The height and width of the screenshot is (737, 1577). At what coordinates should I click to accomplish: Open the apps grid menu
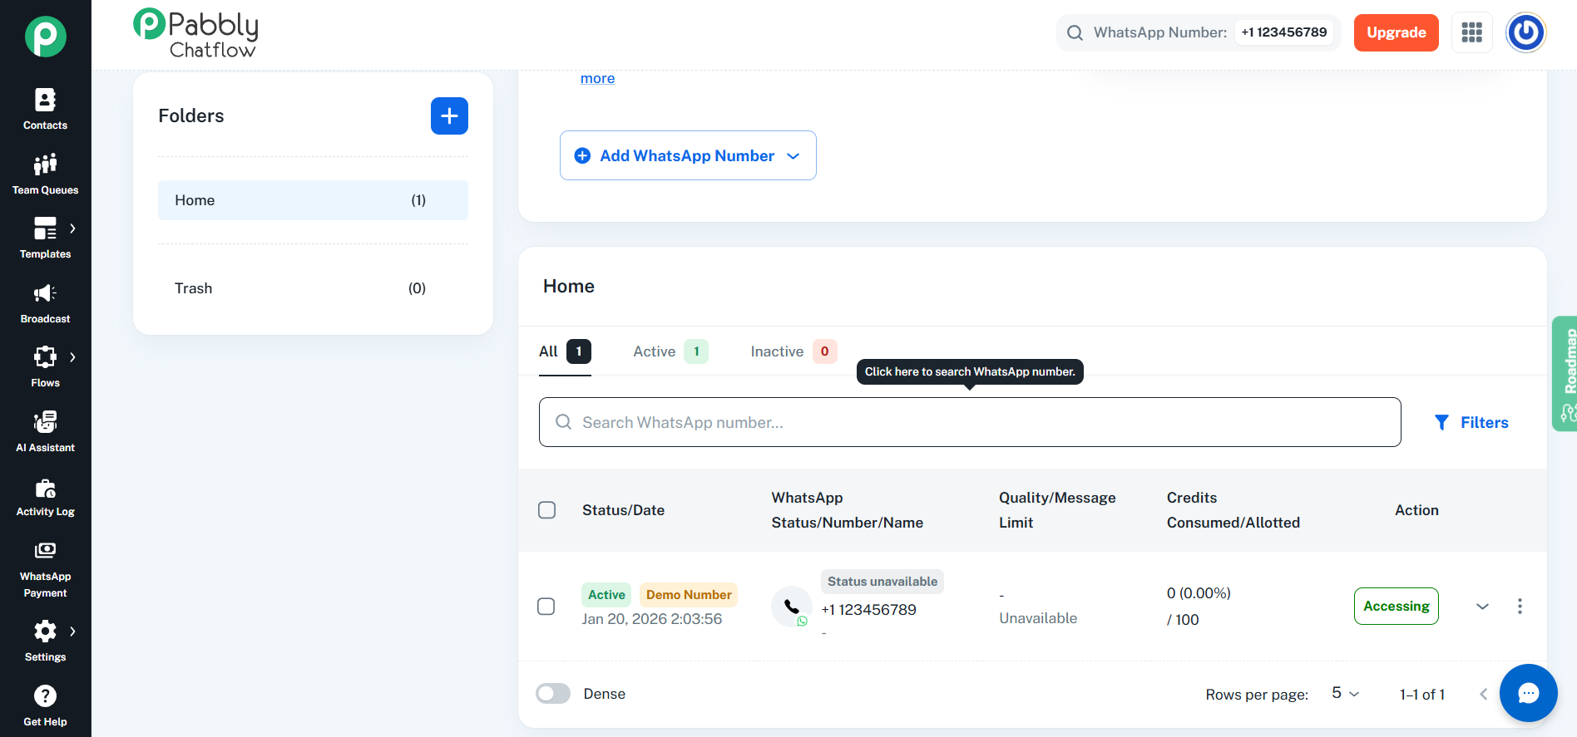pyautogui.click(x=1471, y=32)
